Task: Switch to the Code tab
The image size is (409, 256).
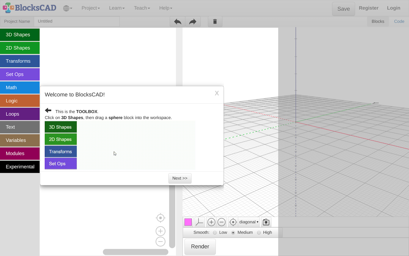Action: click(x=399, y=22)
